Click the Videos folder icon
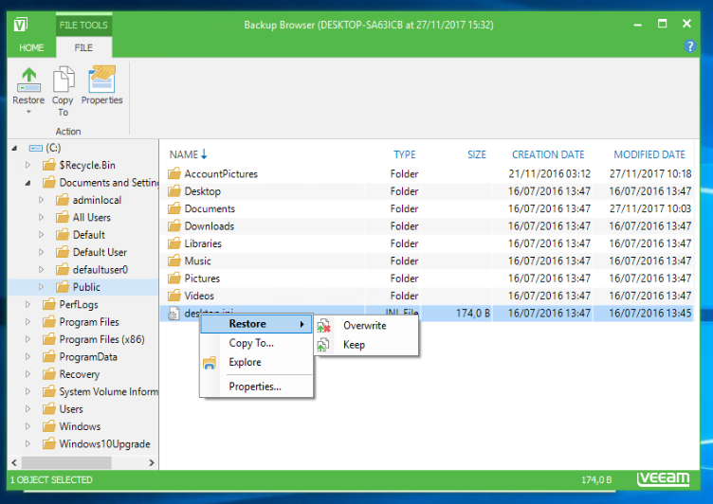 pos(174,296)
